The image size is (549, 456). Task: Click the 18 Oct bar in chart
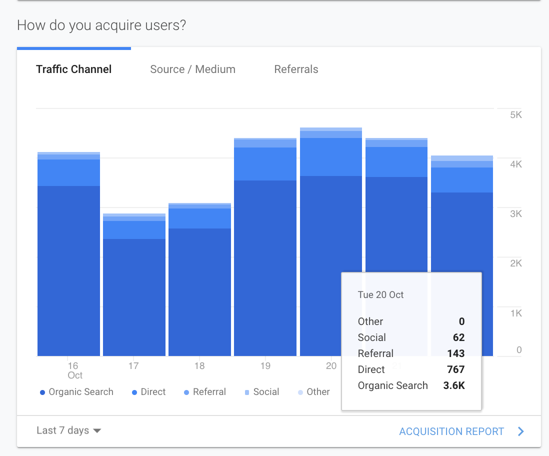click(x=199, y=279)
